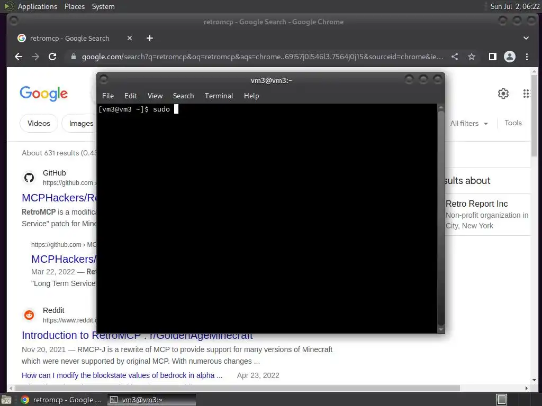Open the Applications menu in top panel

38,6
